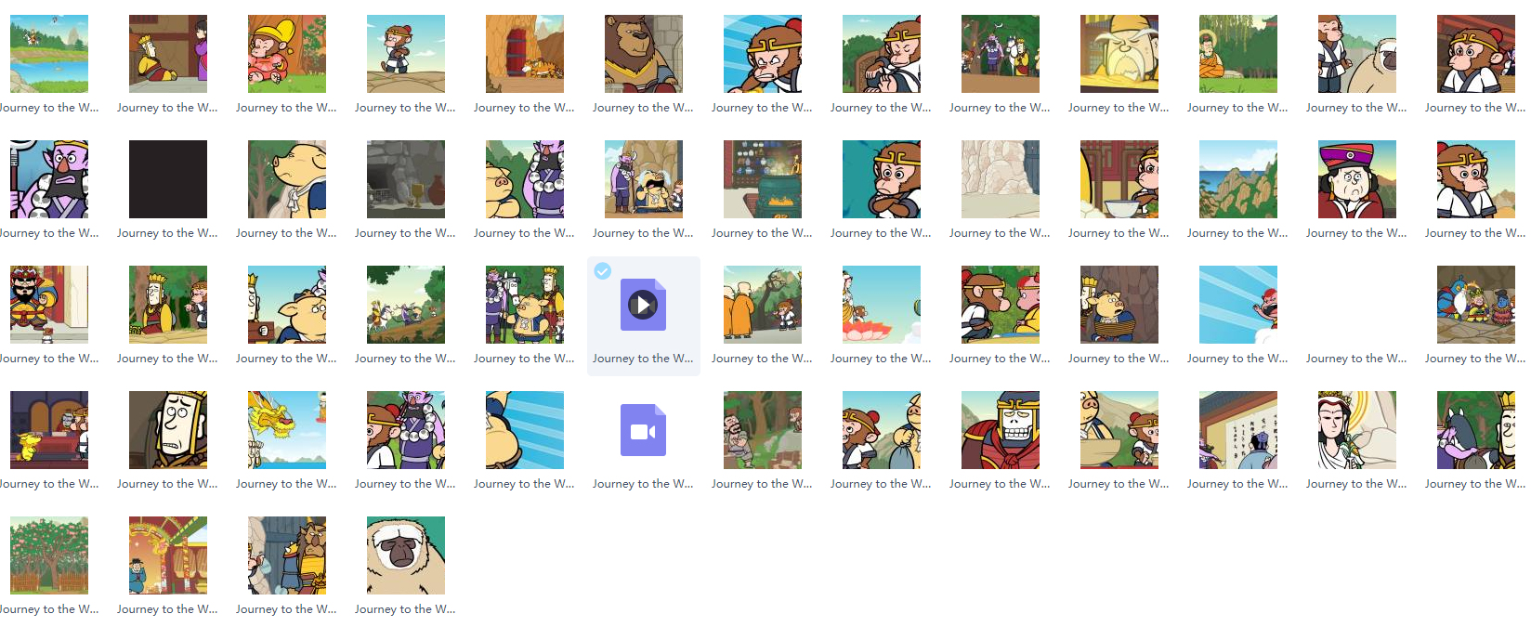
Task: Open the meditating Buddha in forest thumbnail
Action: pos(1238,54)
